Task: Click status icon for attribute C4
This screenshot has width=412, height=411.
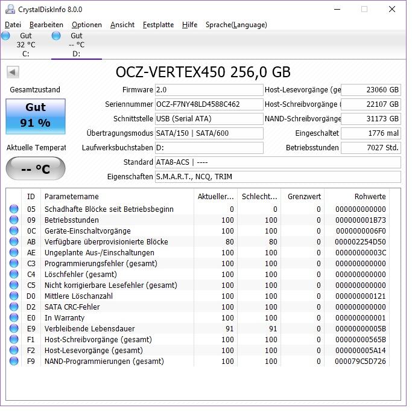Action: coord(14,274)
